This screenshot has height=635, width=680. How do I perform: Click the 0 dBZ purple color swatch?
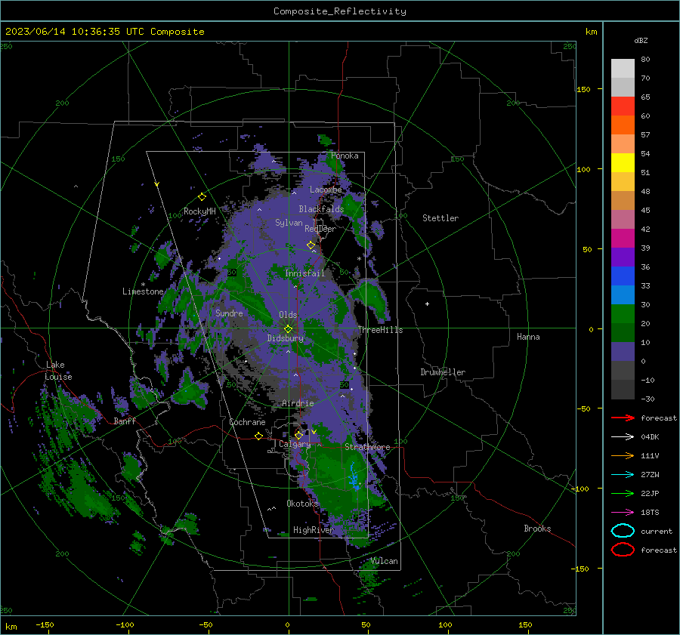(x=623, y=352)
